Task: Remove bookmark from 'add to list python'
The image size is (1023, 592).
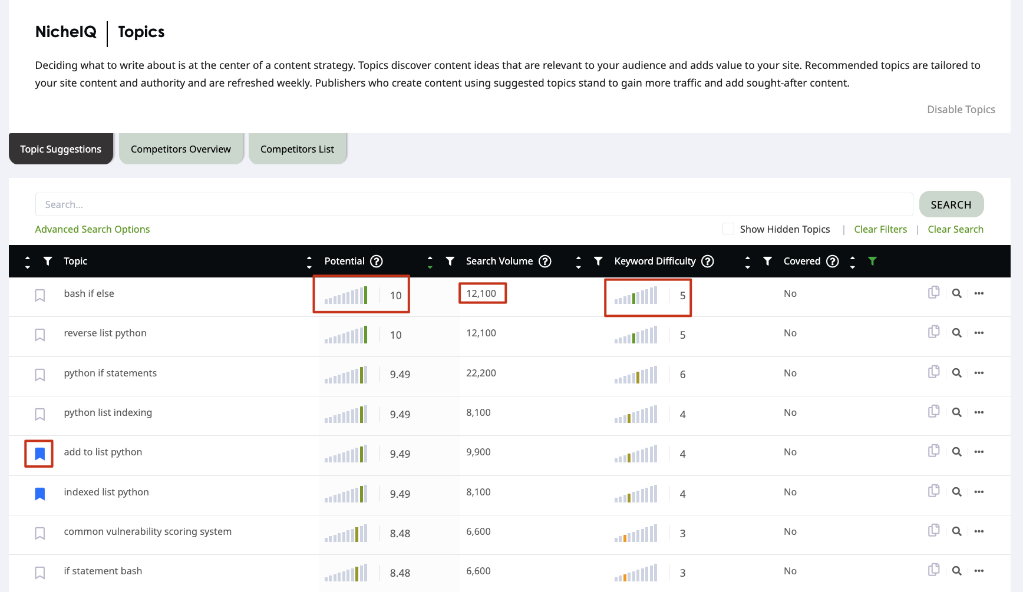Action: (x=40, y=454)
